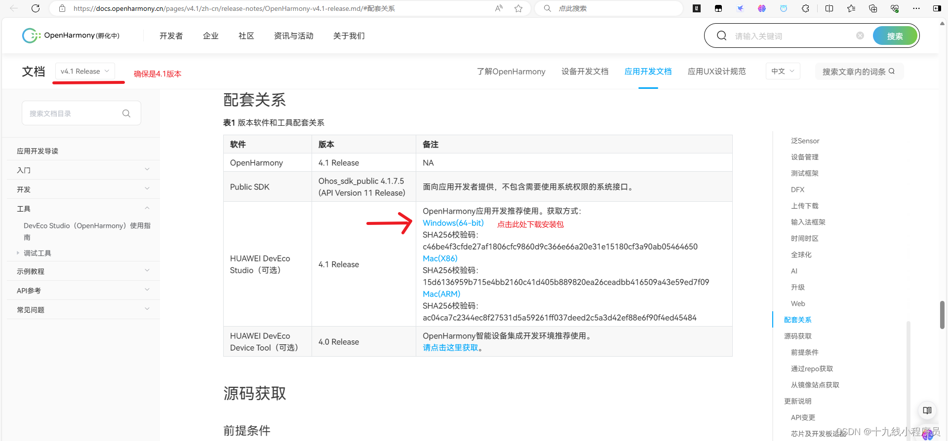Open the 社区 menu
The height and width of the screenshot is (441, 948).
click(x=246, y=36)
